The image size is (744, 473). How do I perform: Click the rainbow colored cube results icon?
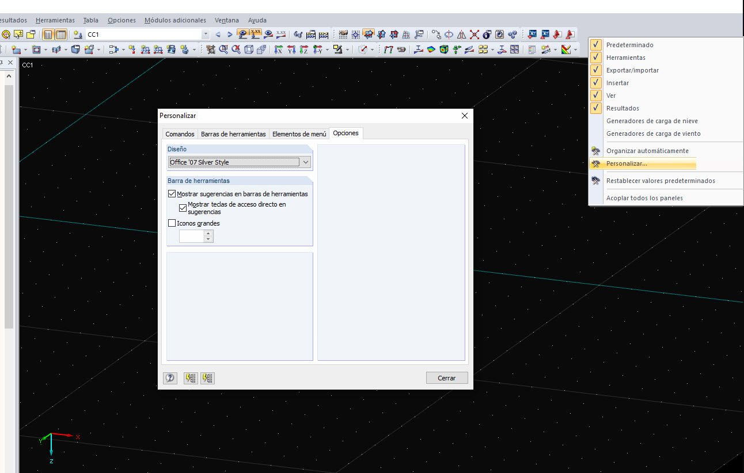[x=444, y=49]
